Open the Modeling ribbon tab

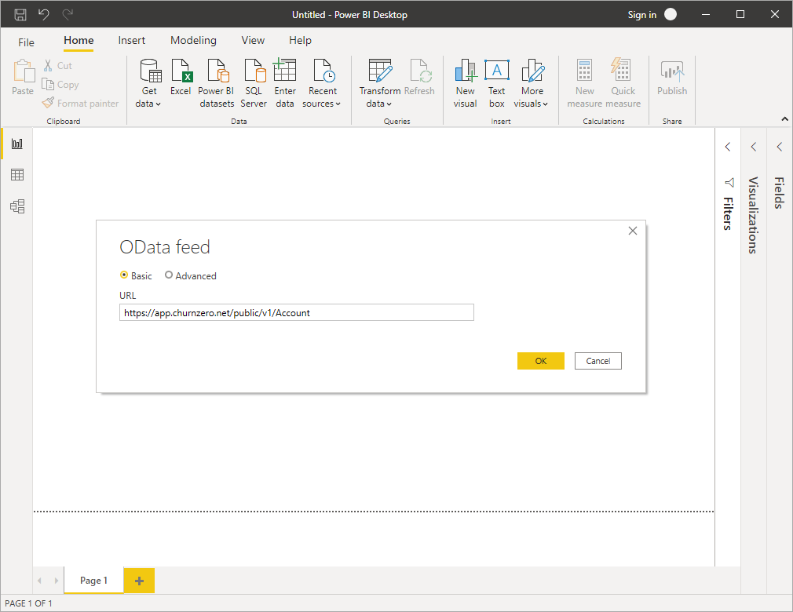(193, 41)
